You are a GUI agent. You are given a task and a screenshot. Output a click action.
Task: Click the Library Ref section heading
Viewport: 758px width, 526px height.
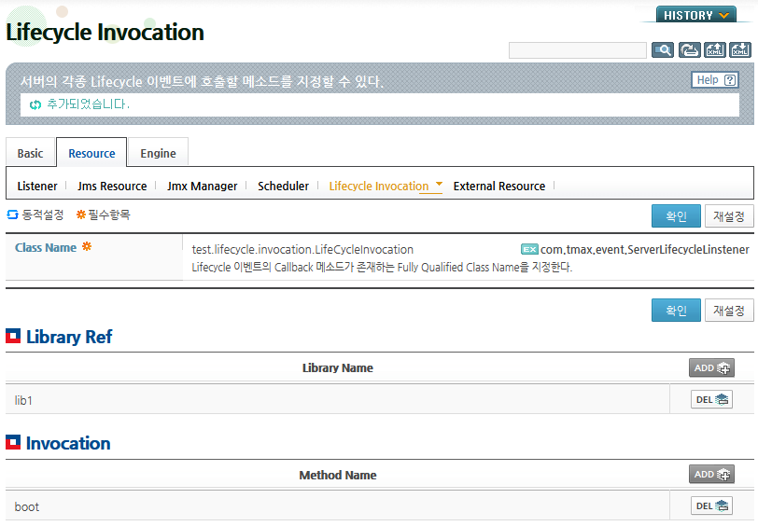point(69,337)
